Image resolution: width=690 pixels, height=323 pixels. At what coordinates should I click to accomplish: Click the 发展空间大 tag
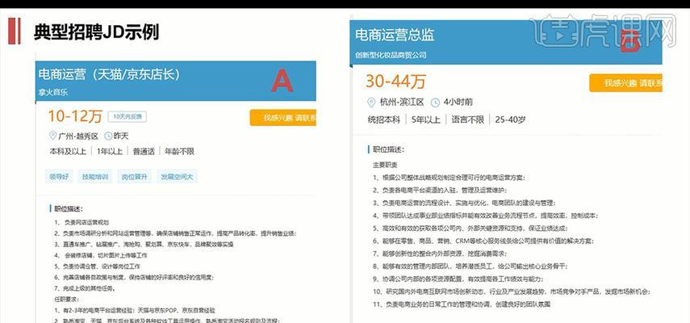point(177,177)
